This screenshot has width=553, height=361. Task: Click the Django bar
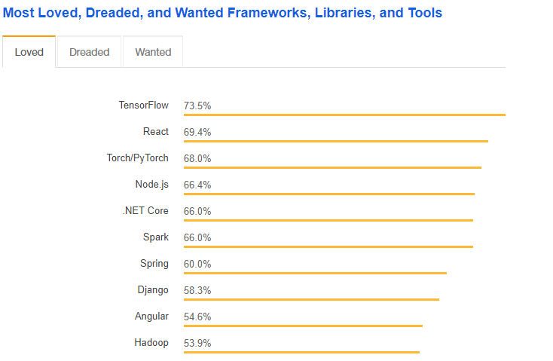pyautogui.click(x=311, y=299)
